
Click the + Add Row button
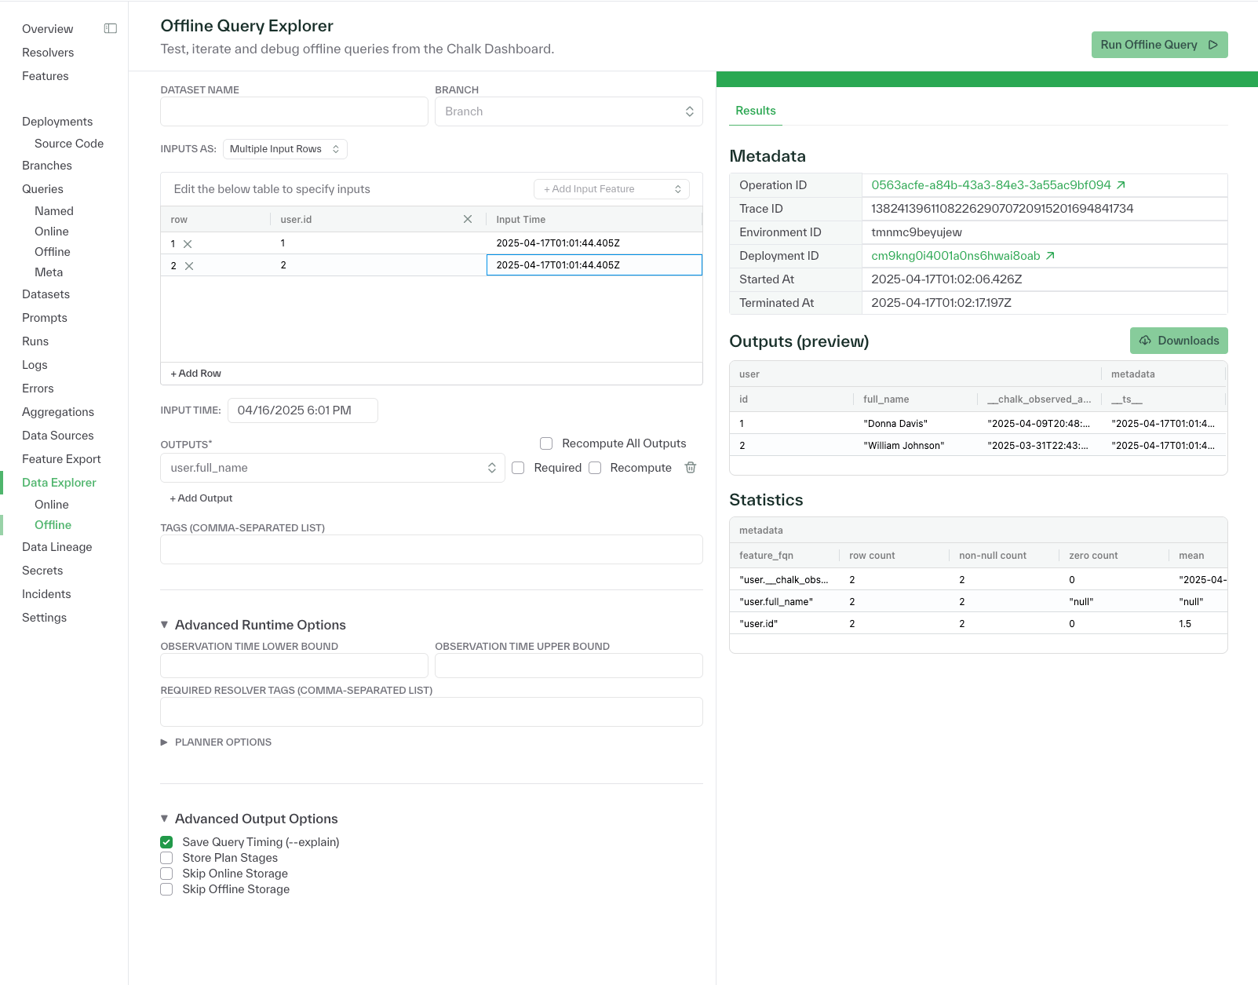195,373
